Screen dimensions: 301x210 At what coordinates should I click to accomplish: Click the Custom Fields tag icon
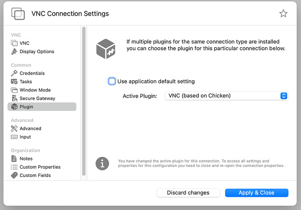pos(14,175)
